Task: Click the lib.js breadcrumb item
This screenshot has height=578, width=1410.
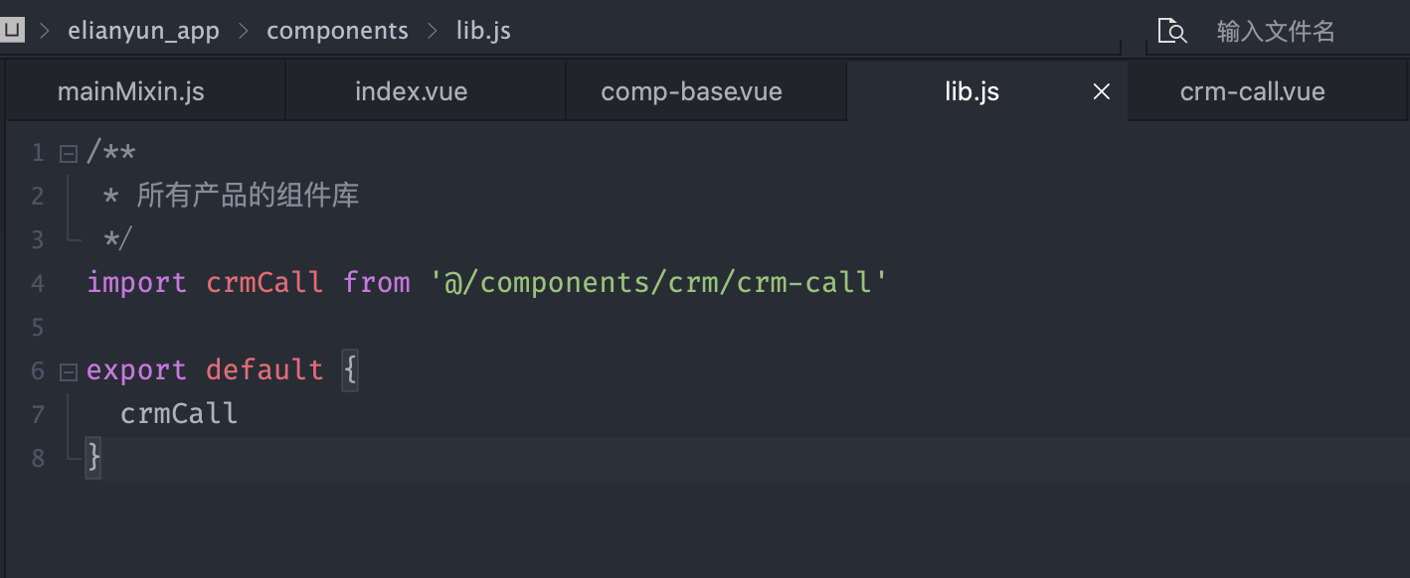Action: (483, 31)
